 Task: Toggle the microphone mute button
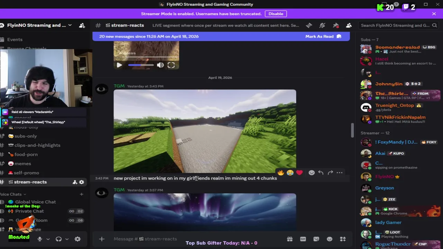[40, 239]
